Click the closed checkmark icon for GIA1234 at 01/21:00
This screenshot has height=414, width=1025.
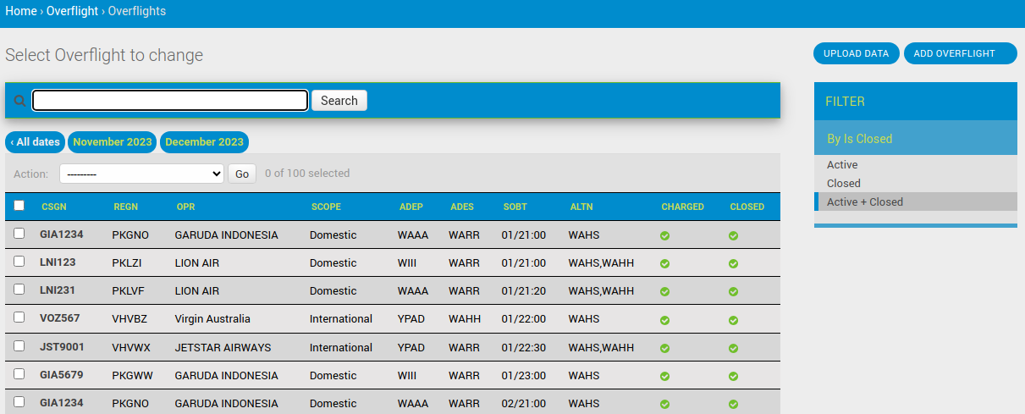[733, 235]
